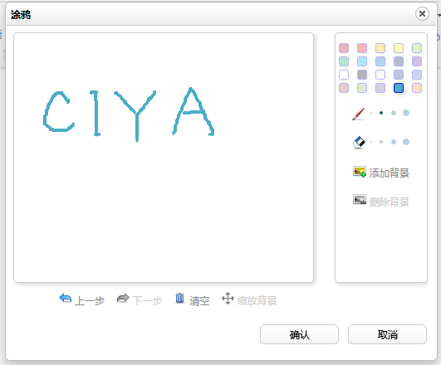Click the scale background (缩放背景) move icon
The image size is (441, 365).
pyautogui.click(x=228, y=298)
